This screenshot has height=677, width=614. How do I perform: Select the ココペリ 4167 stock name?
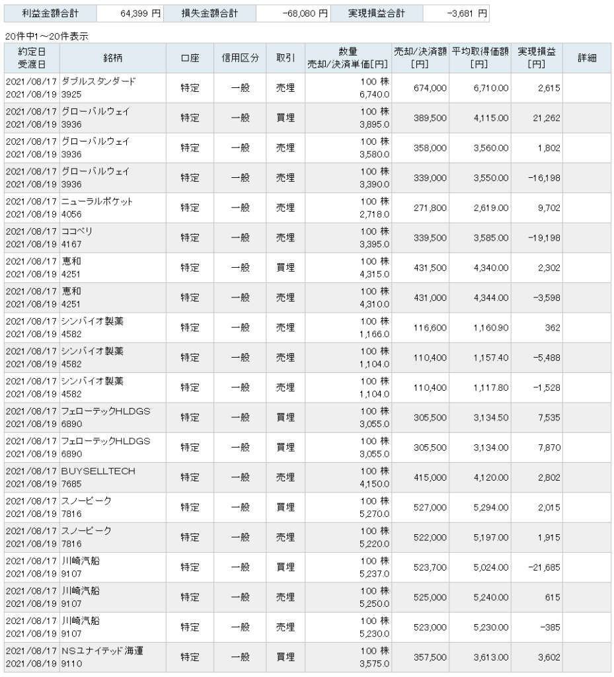(77, 237)
